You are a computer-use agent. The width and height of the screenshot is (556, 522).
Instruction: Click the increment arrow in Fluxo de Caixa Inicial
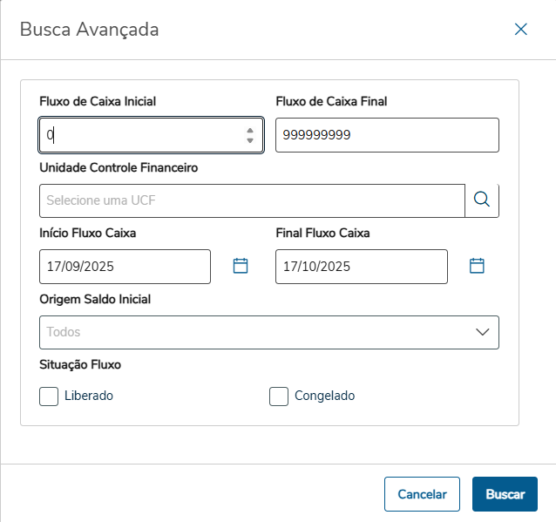[x=250, y=130]
